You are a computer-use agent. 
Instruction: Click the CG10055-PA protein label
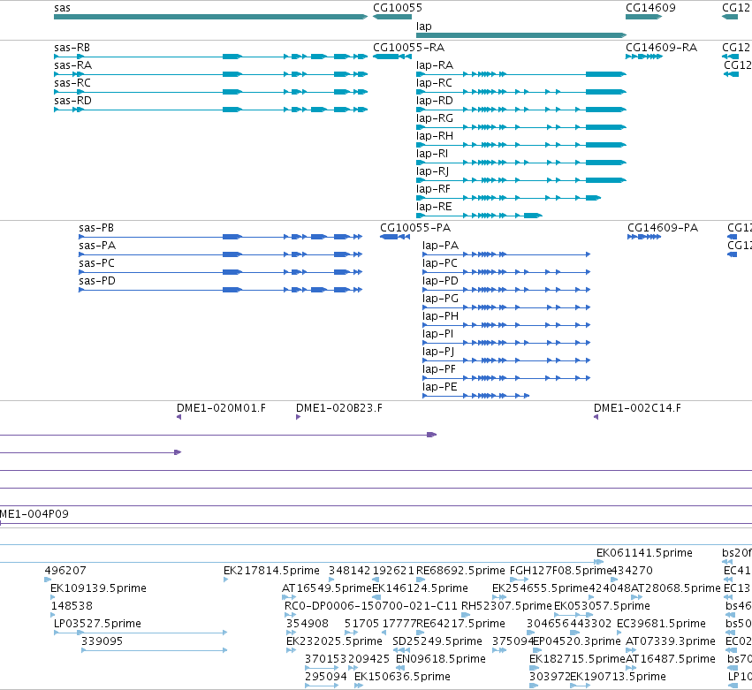click(x=415, y=228)
